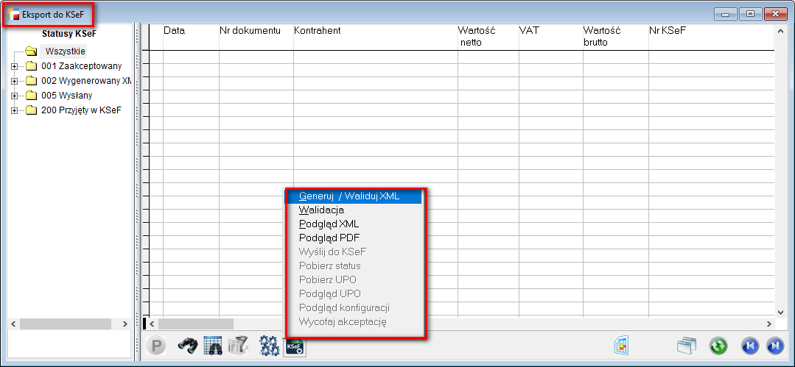Image resolution: width=795 pixels, height=367 pixels.
Task: Select the Wszystkie folder in status tree
Action: point(65,51)
